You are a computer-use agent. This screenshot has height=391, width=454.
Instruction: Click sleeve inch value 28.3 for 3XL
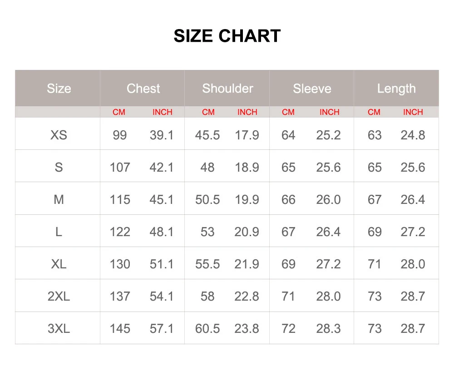tap(328, 328)
